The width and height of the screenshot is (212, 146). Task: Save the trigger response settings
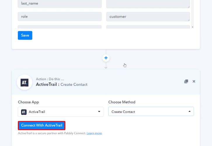tap(25, 35)
